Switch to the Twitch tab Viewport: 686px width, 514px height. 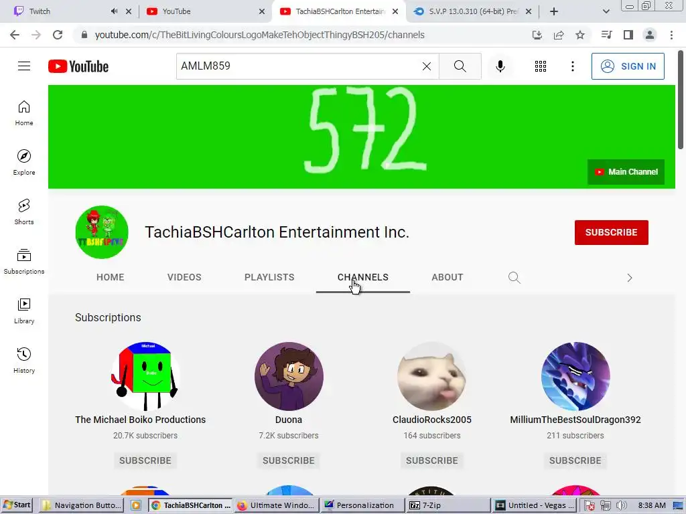[61, 11]
